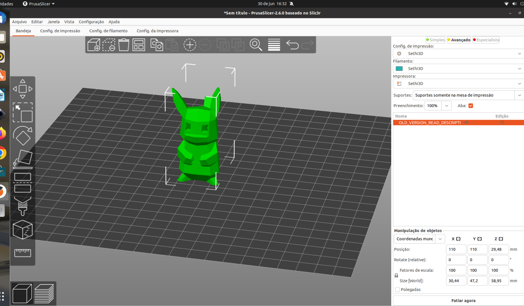The width and height of the screenshot is (524, 306).
Task: Click the Rotate Y input field
Action: coord(478,260)
